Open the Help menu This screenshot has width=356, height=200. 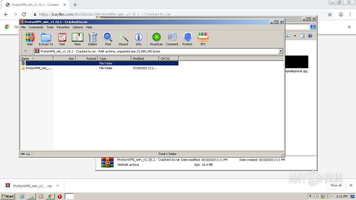tap(89, 27)
